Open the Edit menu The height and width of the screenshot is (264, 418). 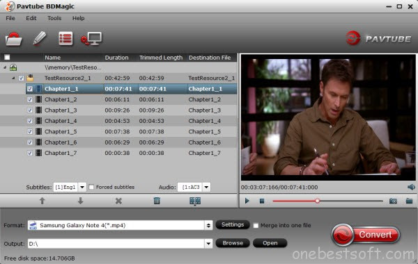point(31,18)
